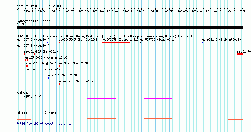
Task: Select the red esv2546035 loss marker
Action: [x=27, y=60]
